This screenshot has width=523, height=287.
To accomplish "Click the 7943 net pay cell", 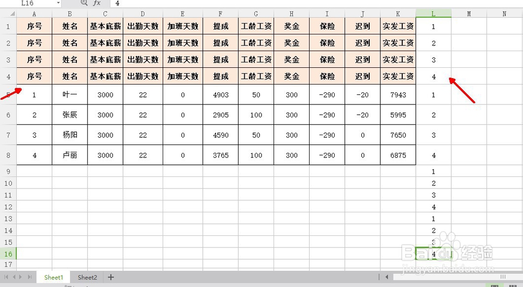I will point(398,94).
